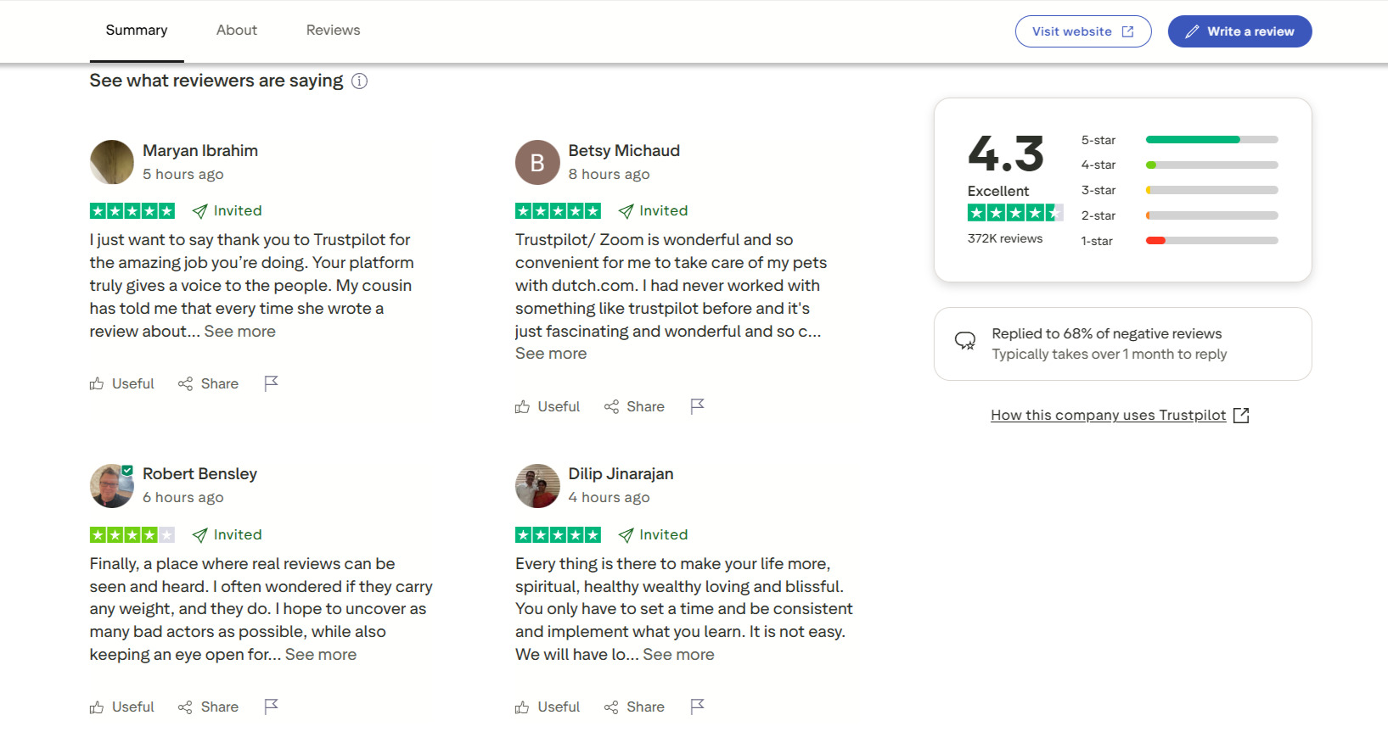
Task: Click the 4.3 overall score
Action: coord(1006,154)
